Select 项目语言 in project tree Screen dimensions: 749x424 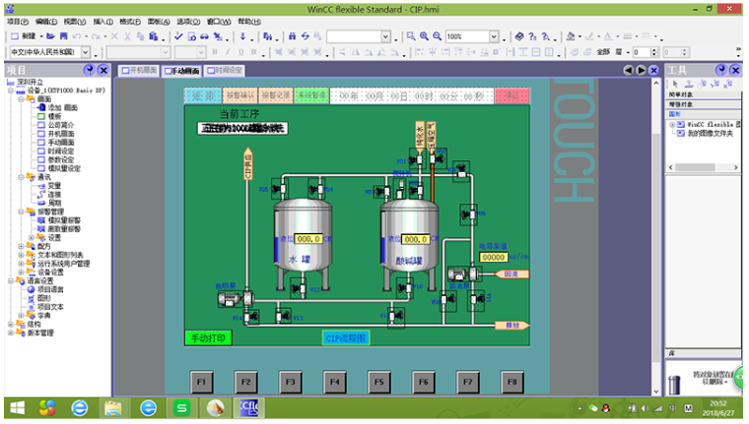(x=50, y=289)
